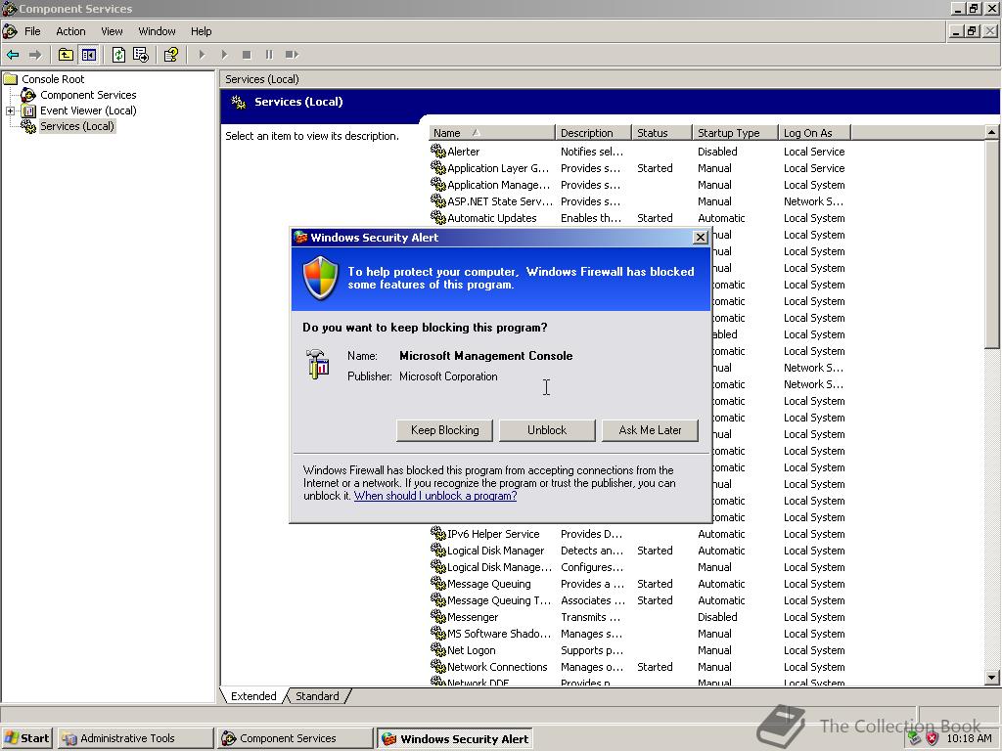Click the Automatic Updates service icon
1002x751 pixels.
point(437,217)
